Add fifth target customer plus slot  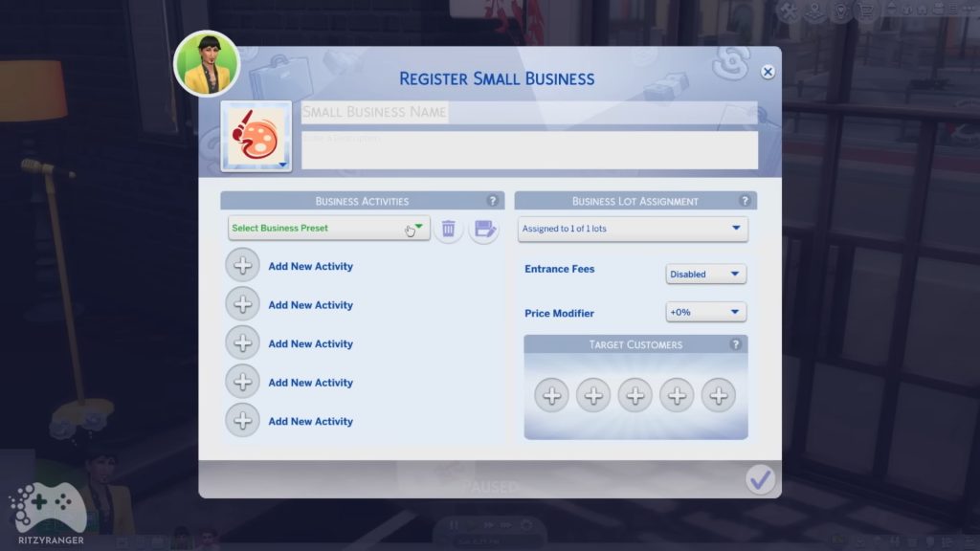point(718,395)
